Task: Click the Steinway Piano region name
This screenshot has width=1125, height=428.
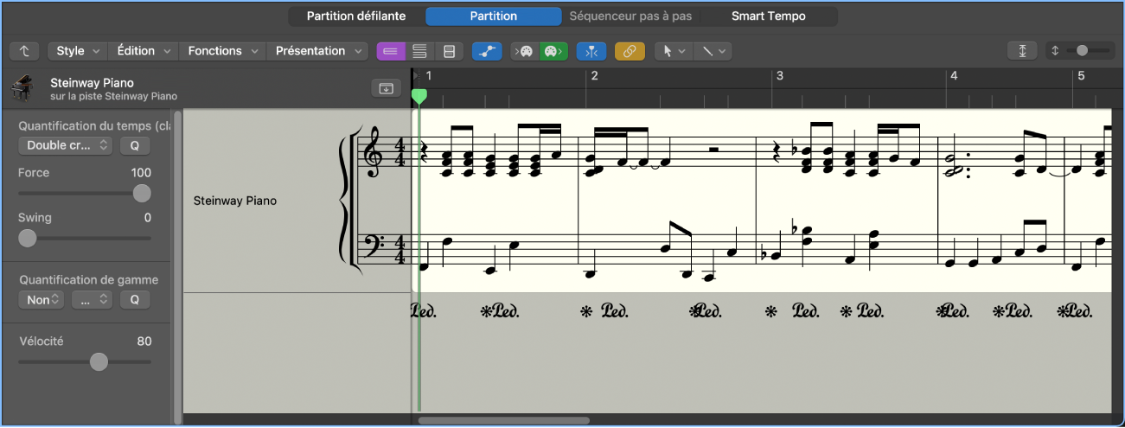Action: (92, 83)
